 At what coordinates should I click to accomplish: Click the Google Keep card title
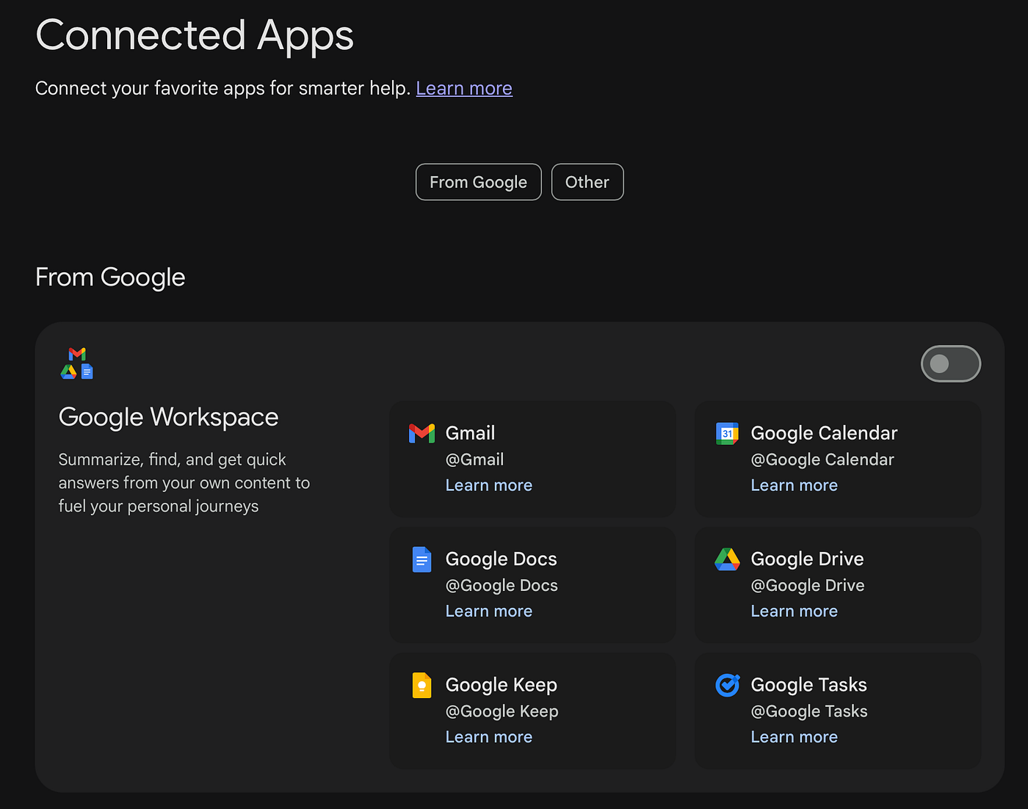[x=502, y=685]
